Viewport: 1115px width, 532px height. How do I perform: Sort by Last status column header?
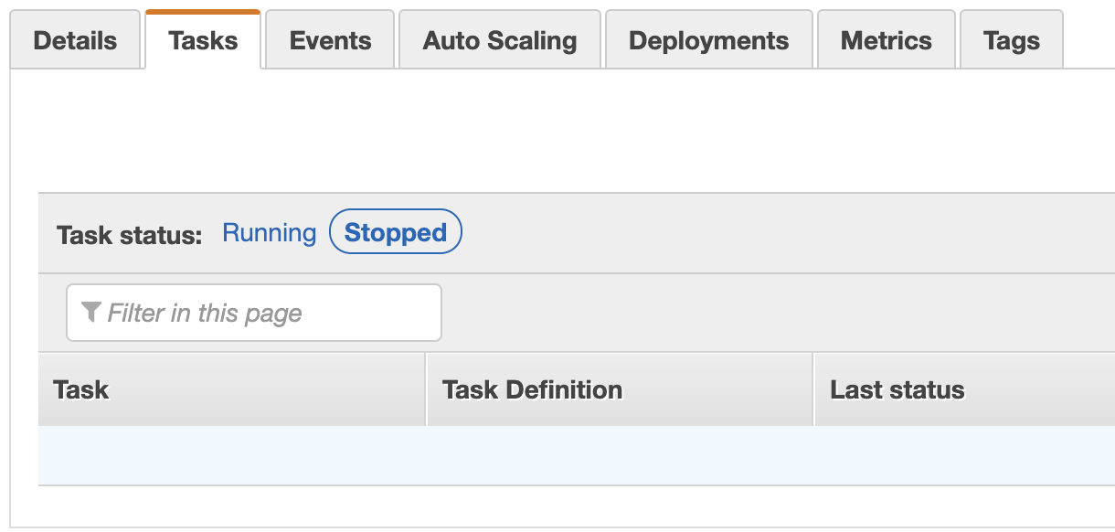tap(964, 390)
